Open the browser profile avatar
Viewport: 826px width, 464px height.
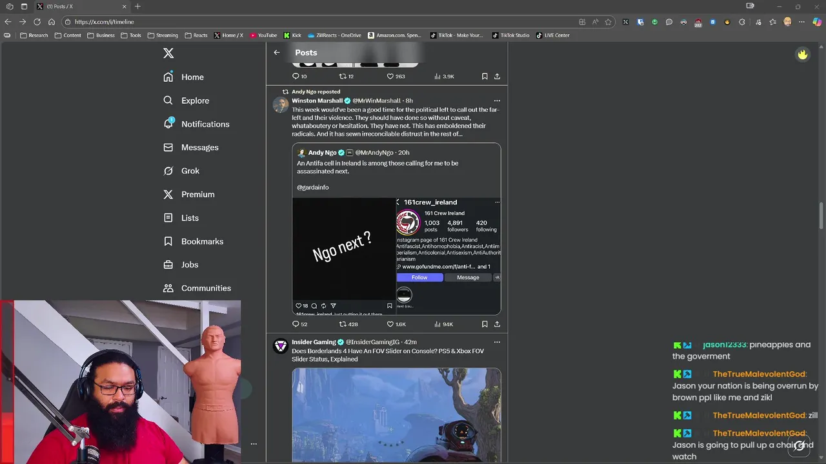click(787, 22)
